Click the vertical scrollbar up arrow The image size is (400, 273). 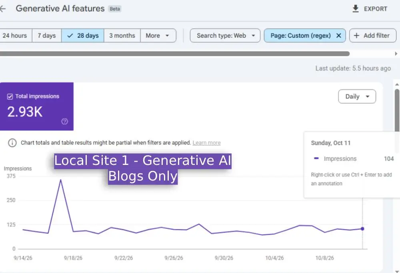click(397, 84)
